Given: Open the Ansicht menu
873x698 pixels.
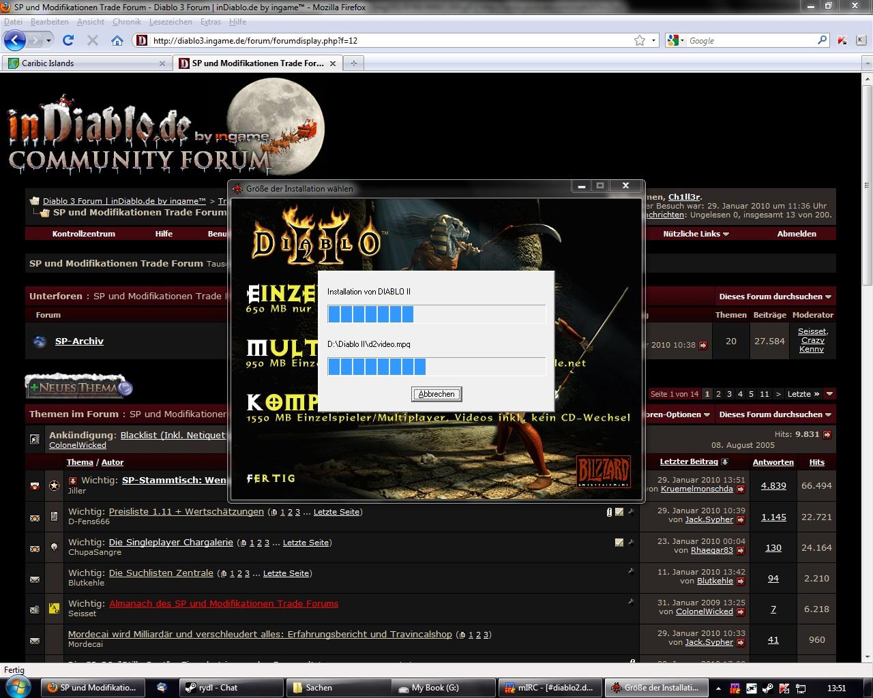Looking at the screenshot, I should 91,22.
